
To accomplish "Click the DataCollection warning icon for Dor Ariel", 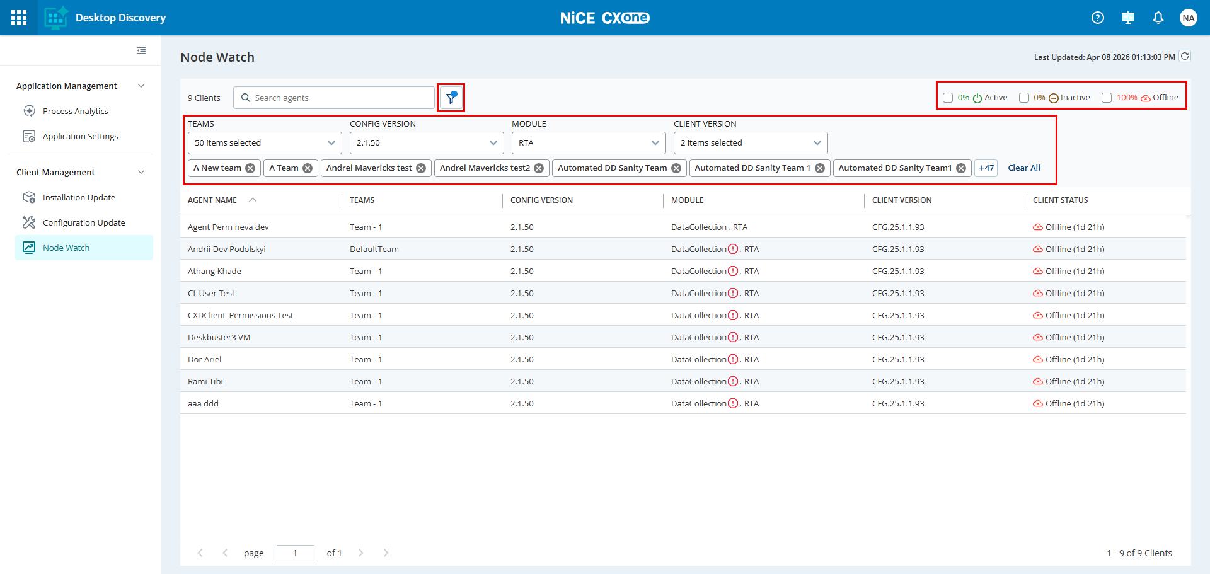I will pos(733,359).
